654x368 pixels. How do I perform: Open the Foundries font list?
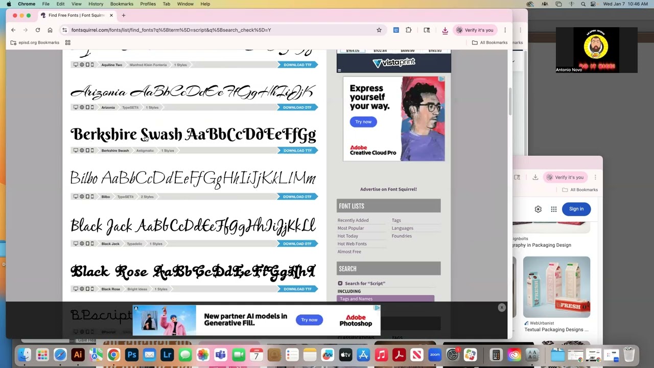pos(402,236)
